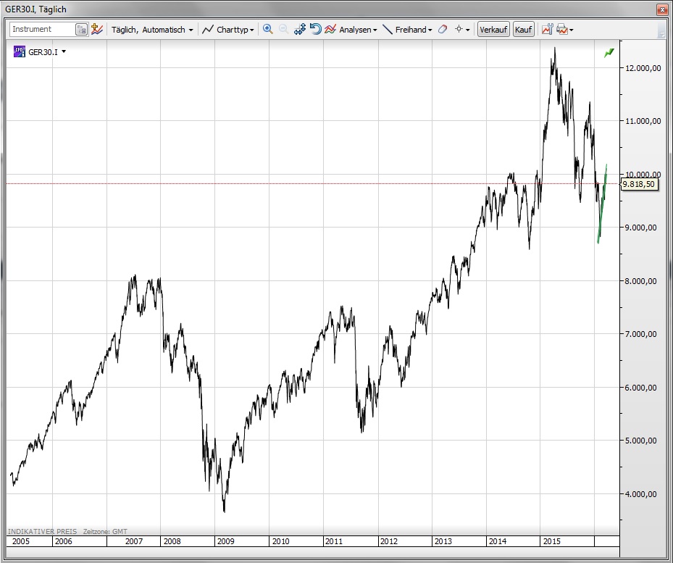Open the Freihand drawing tools menu
The height and width of the screenshot is (563, 673).
[407, 30]
